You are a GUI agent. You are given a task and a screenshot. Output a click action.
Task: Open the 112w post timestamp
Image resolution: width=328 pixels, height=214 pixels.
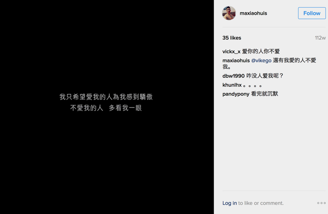tap(320, 38)
